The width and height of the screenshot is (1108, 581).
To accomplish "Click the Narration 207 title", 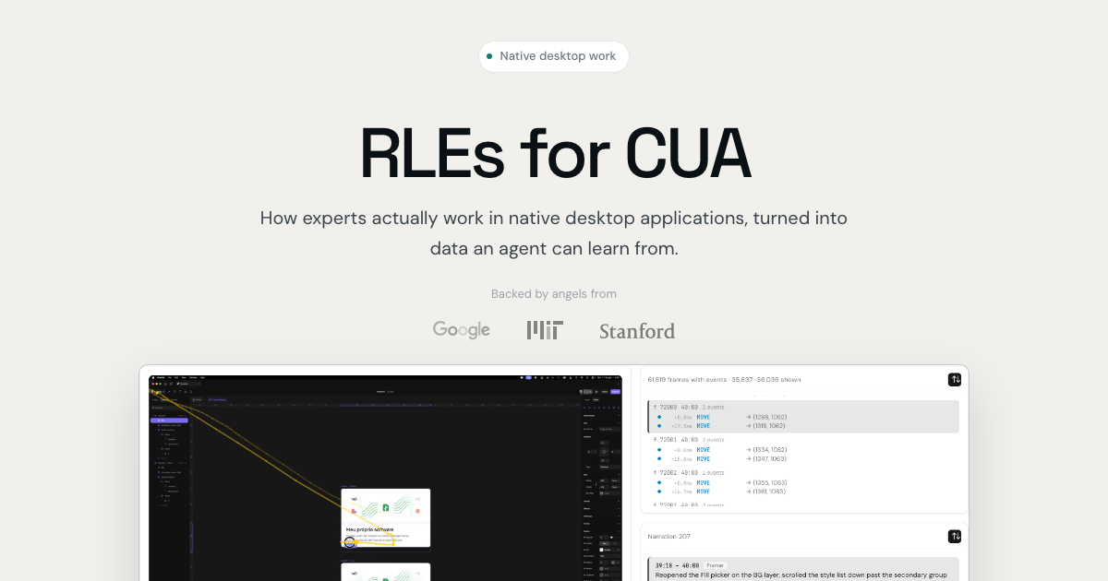I will (x=669, y=536).
